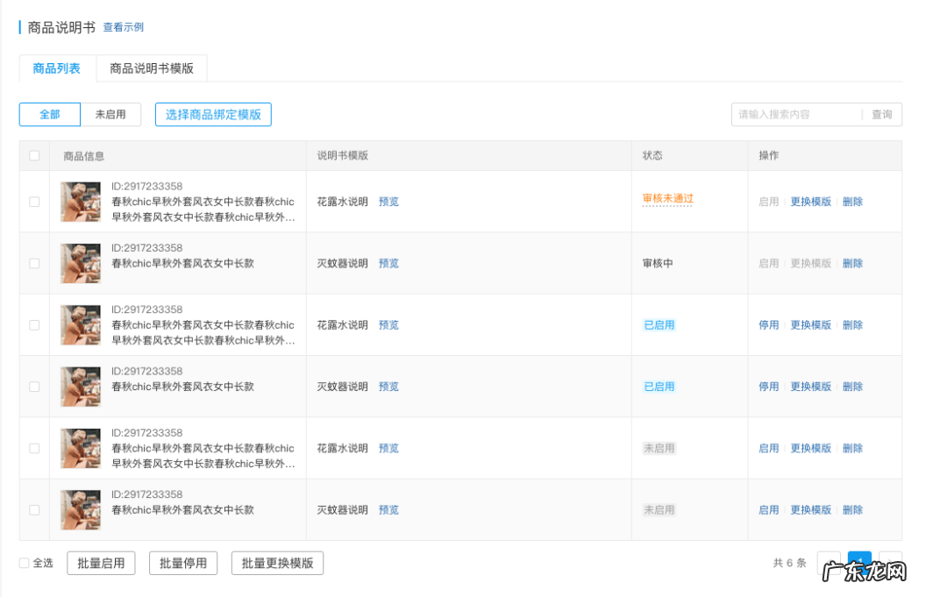Switch to the 商品说明书模版 tab
Screen dimensions: 940x597
[152, 68]
